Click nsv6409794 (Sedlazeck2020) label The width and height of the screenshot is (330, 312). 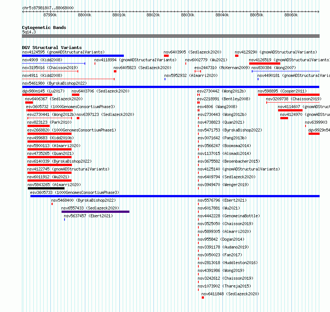[x=227, y=177]
